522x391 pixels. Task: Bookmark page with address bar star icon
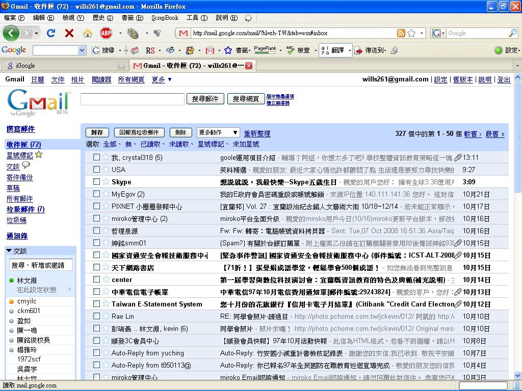tap(411, 33)
